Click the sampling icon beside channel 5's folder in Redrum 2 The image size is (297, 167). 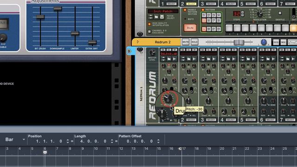(x=254, y=59)
